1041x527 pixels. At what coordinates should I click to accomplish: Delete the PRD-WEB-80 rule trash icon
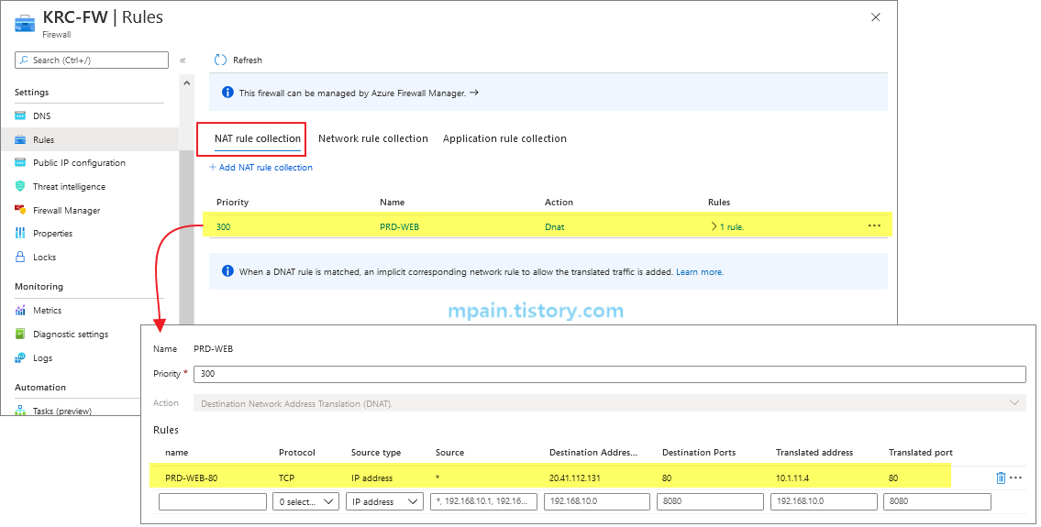tap(1001, 478)
